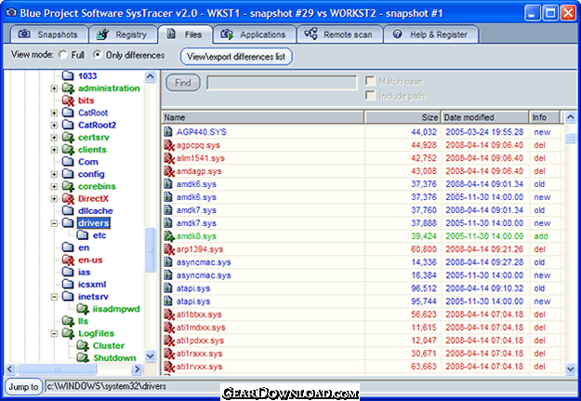Click the Jump to button

[x=24, y=387]
